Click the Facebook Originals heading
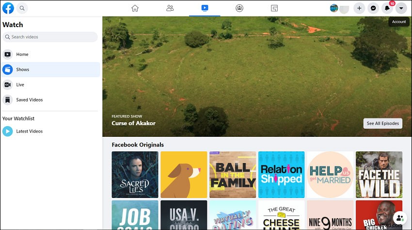The image size is (412, 230). 138,145
